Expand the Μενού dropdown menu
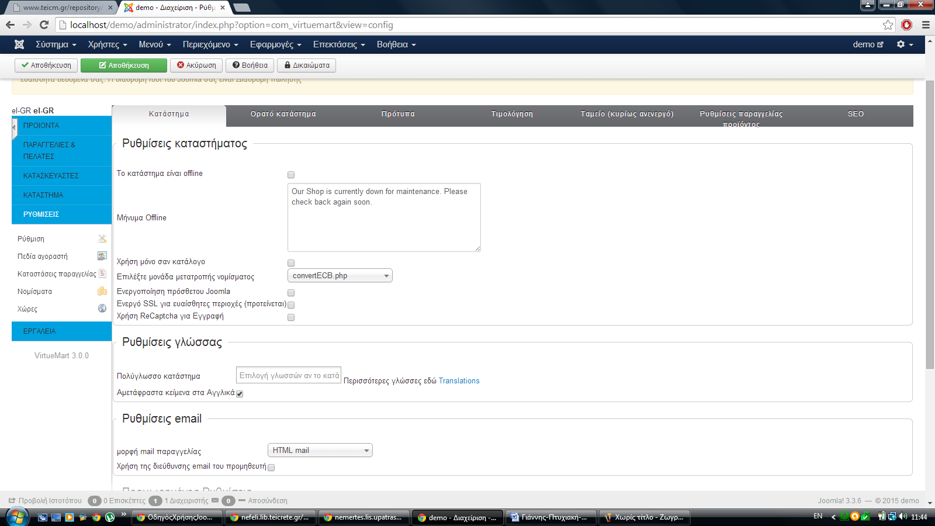The width and height of the screenshot is (935, 526). (x=155, y=44)
